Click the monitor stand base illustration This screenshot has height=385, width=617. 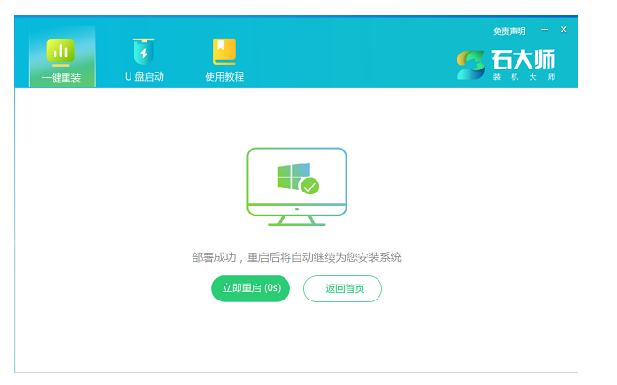296,222
